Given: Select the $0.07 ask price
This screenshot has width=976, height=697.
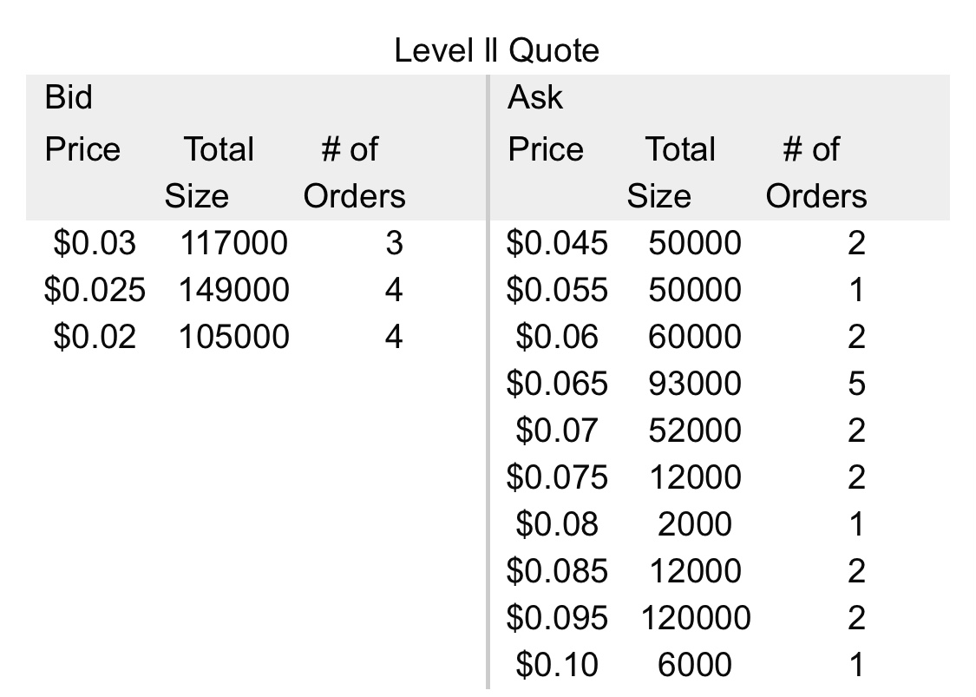Looking at the screenshot, I should (x=557, y=431).
